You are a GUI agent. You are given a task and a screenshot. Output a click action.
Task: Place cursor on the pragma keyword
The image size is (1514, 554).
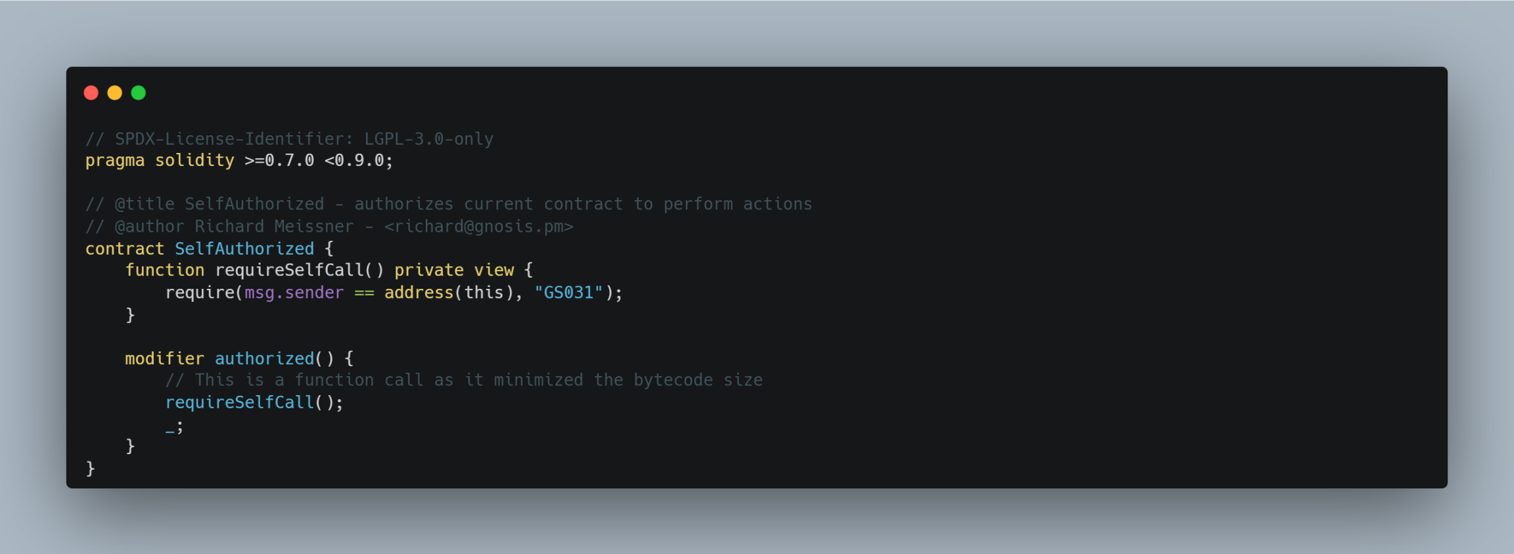(114, 161)
